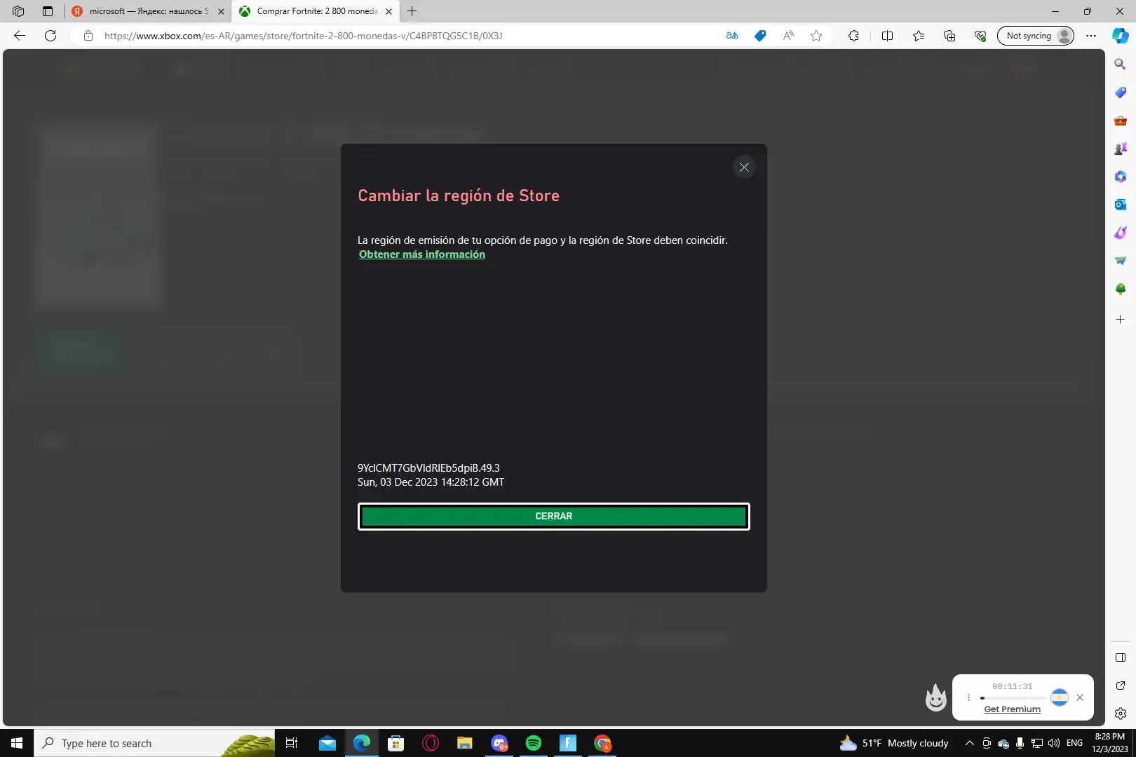Open File Explorer from taskbar

[x=465, y=743]
